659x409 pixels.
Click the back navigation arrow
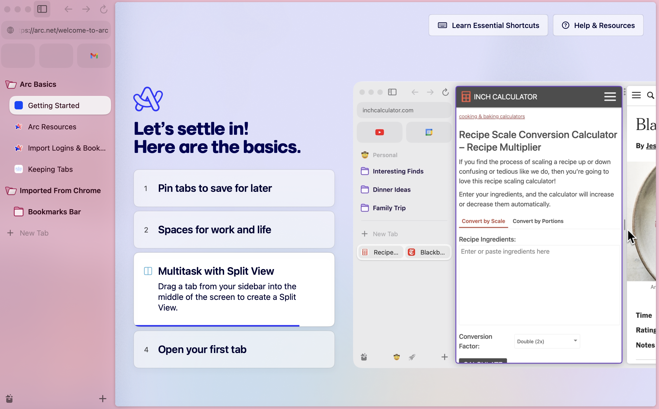68,9
